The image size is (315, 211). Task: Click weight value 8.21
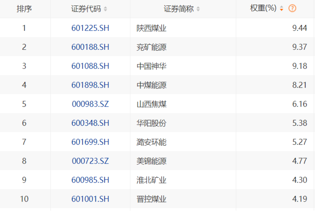299,85
